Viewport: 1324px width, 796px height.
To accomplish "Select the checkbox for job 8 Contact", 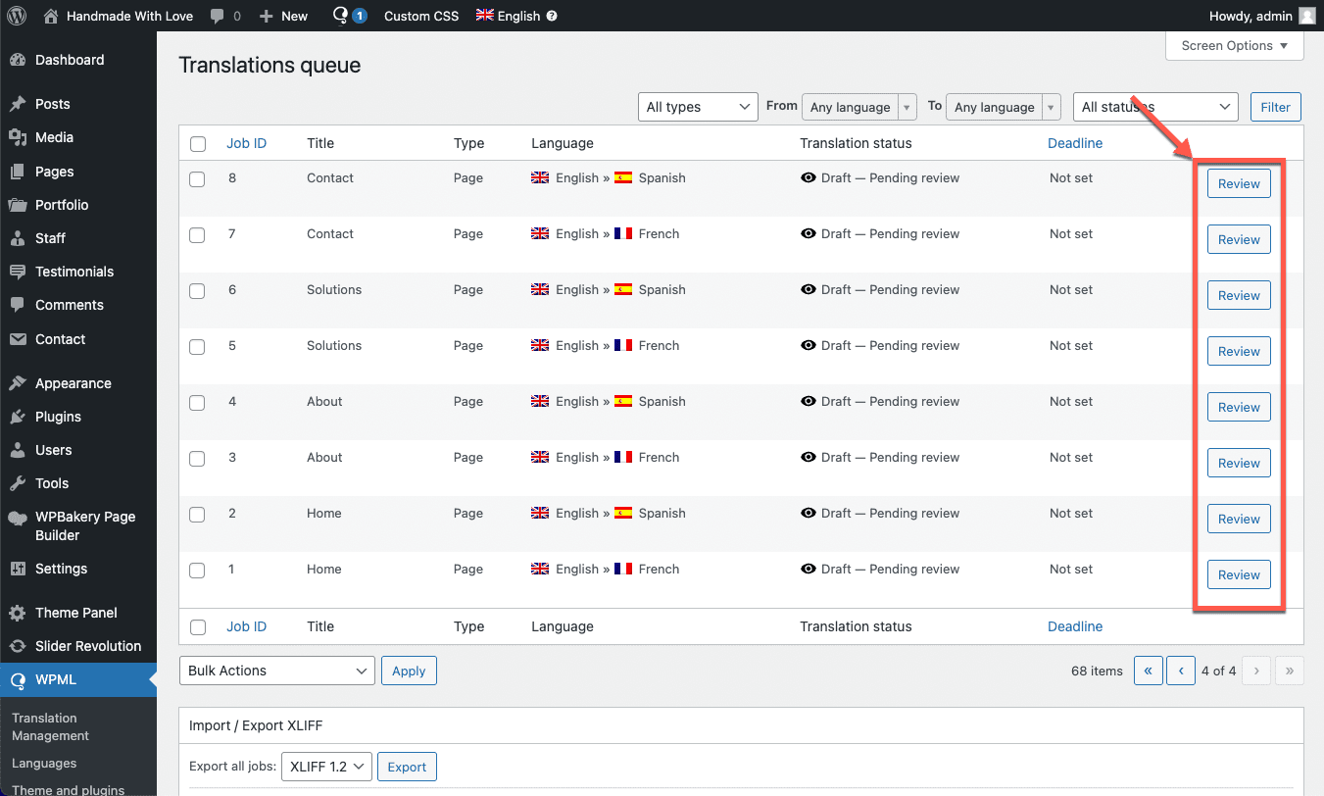I will click(x=198, y=179).
